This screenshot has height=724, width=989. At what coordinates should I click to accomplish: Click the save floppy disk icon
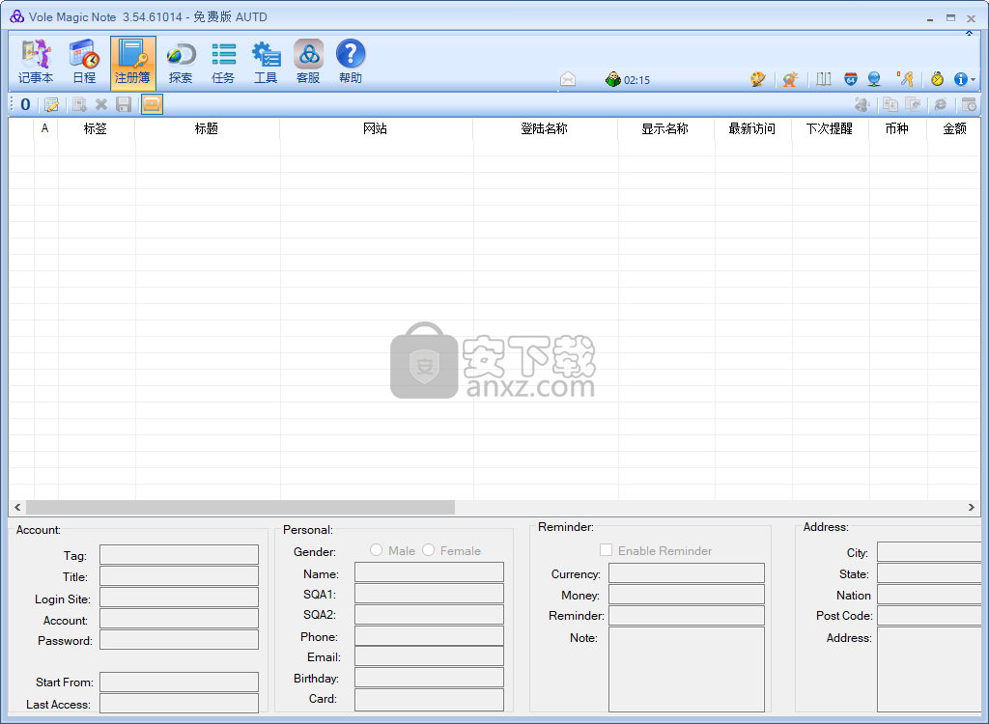124,104
